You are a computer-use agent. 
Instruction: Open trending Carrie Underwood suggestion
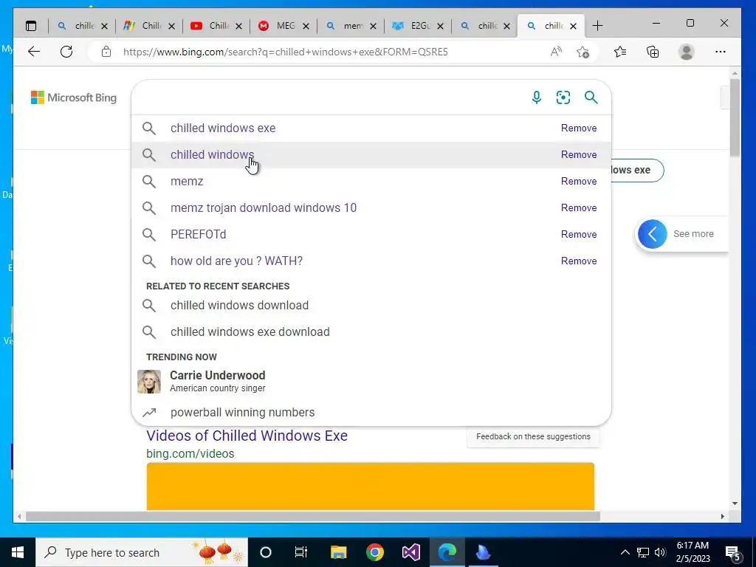(371, 382)
